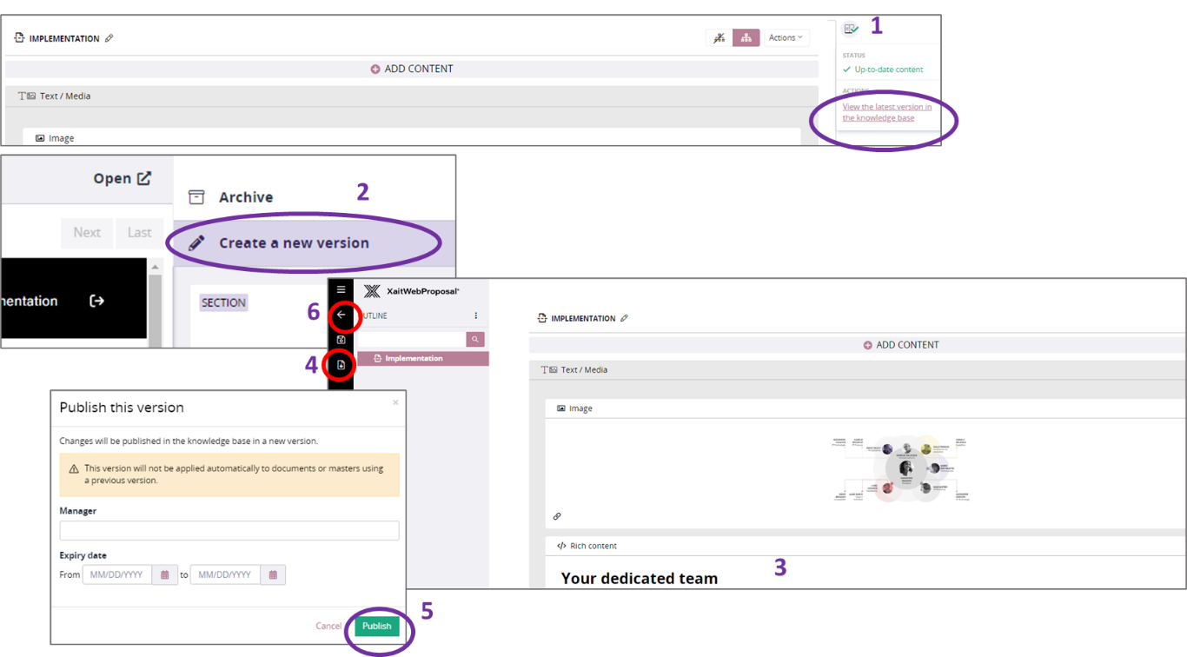Select Create a new version
Viewport: 1187px width, 657px height.
click(x=294, y=243)
